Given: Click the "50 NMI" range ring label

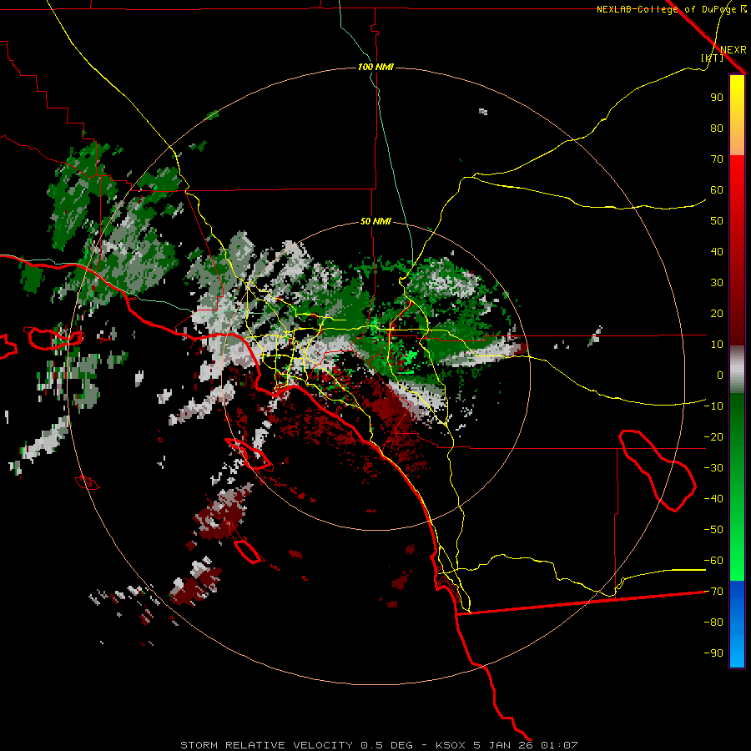Looking at the screenshot, I should coord(375,221).
